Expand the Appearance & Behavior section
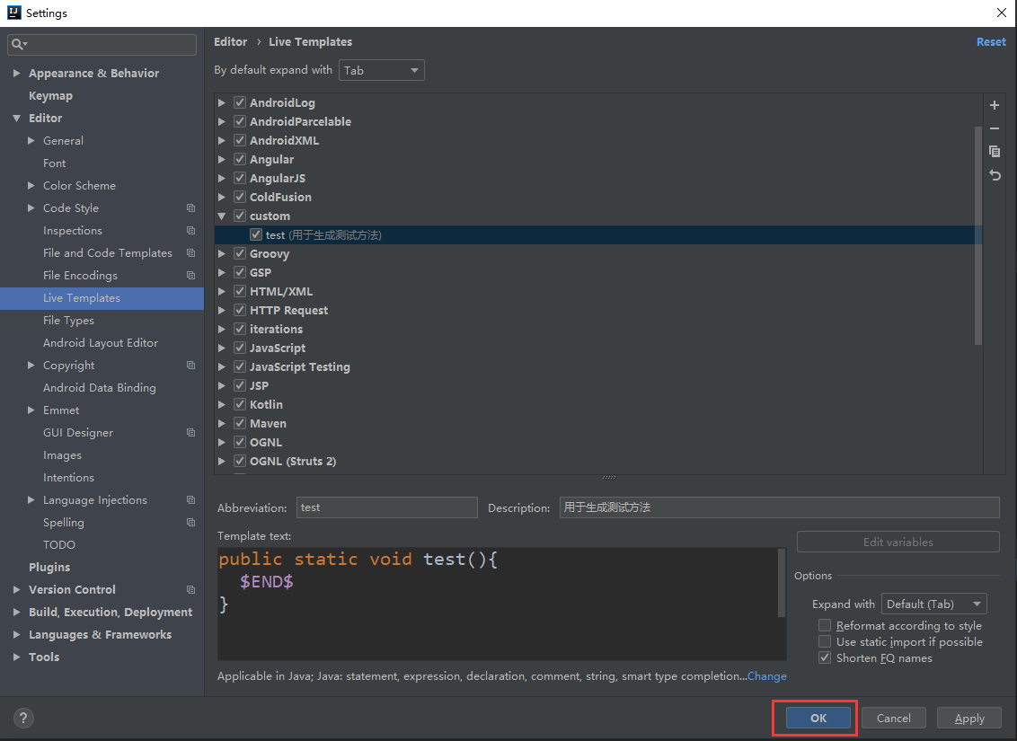Screen dimensions: 1017x741 (x=16, y=74)
